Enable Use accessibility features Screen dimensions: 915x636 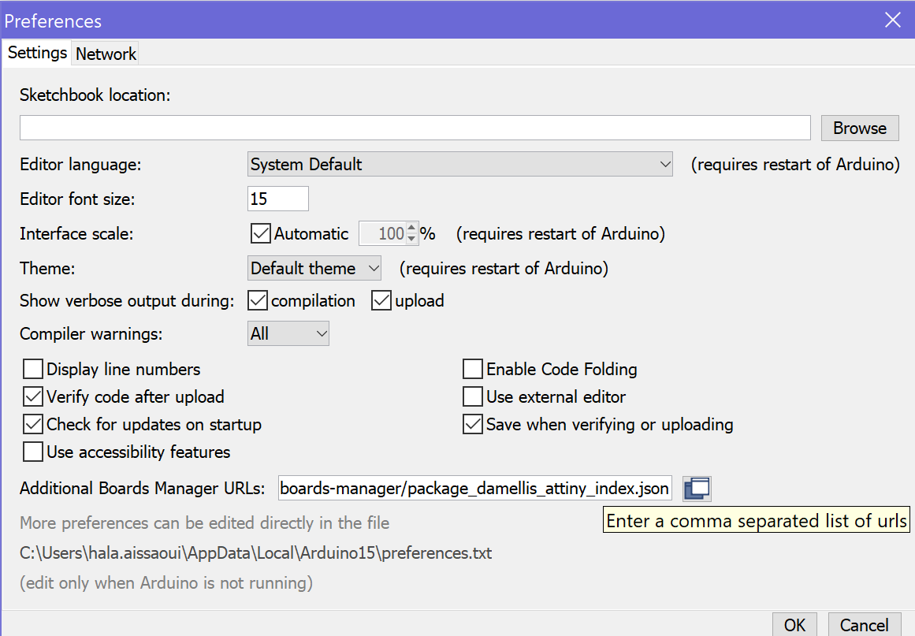(x=33, y=452)
